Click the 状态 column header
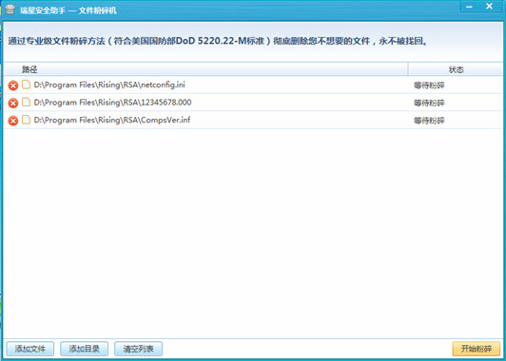 (x=456, y=69)
